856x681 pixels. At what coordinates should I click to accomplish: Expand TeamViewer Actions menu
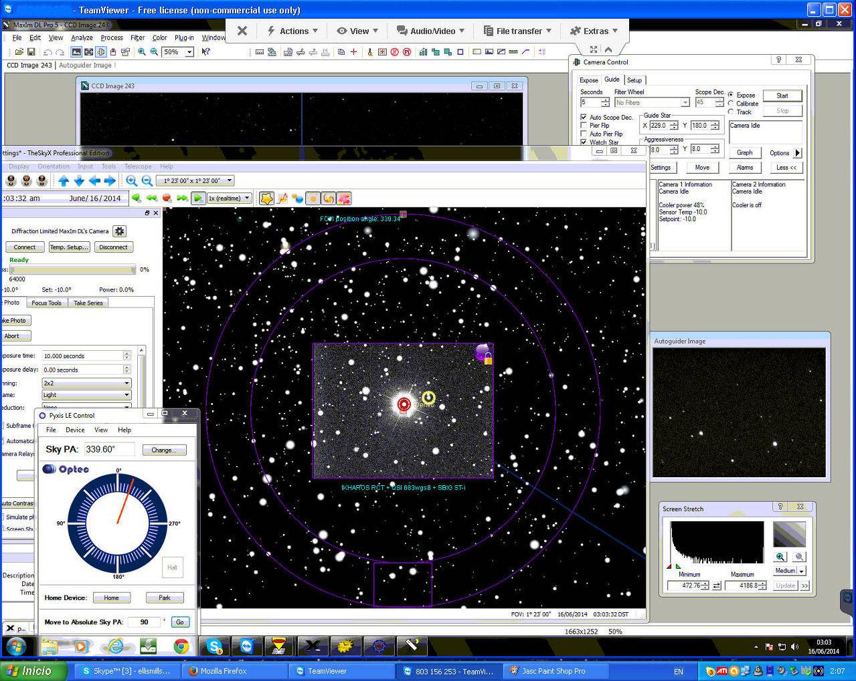[x=293, y=31]
